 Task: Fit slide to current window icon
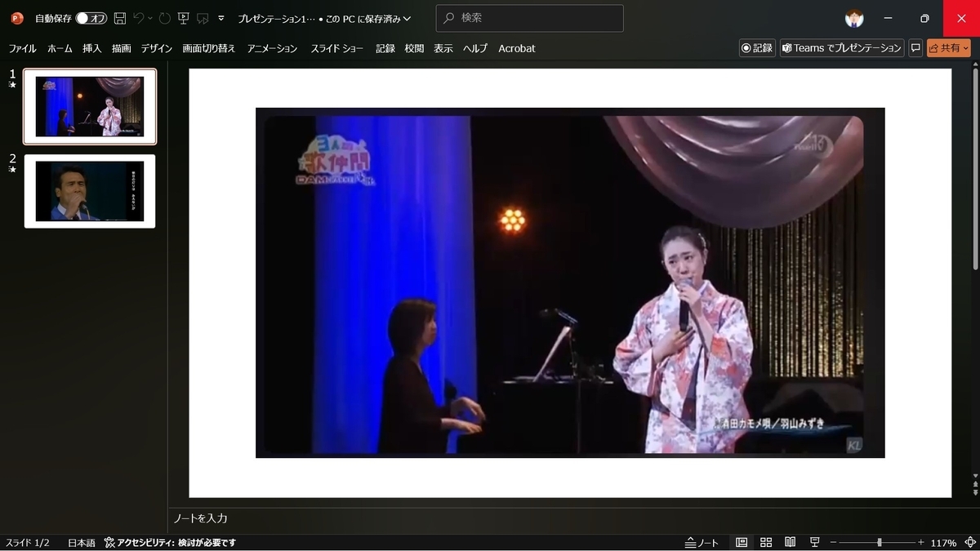point(969,543)
